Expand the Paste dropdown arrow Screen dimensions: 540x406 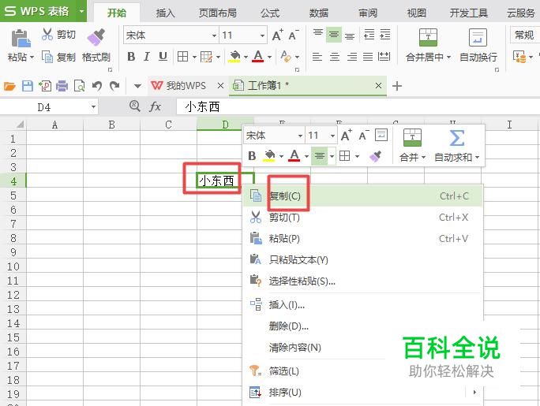pos(32,57)
